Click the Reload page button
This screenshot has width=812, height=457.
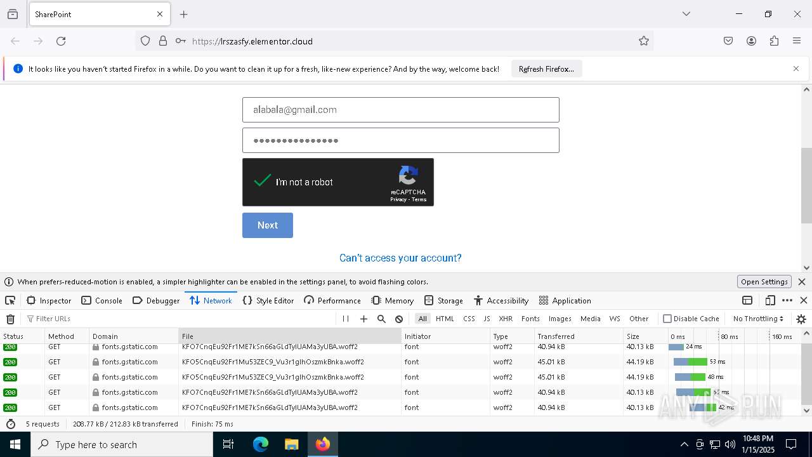coord(61,41)
